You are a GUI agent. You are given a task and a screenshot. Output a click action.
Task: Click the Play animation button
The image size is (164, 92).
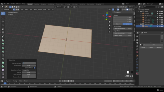tap(69, 81)
